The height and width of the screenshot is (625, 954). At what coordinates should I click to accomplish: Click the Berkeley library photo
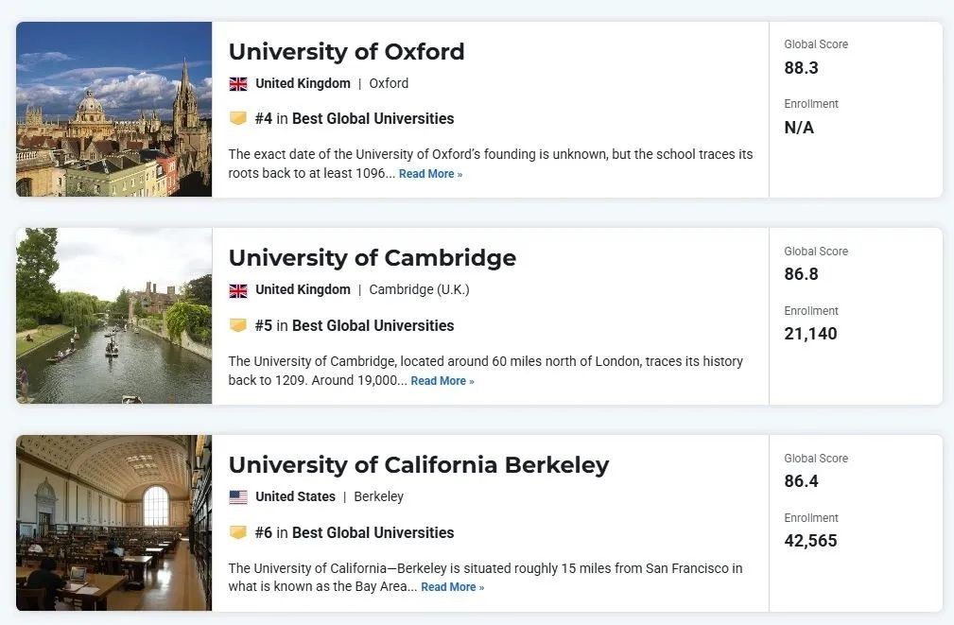click(x=113, y=523)
